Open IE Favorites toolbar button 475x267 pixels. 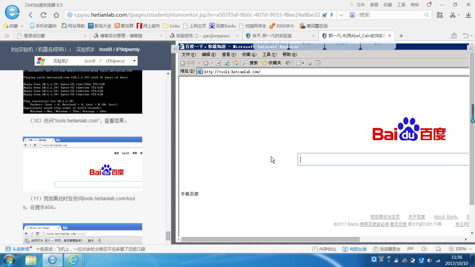coord(272,63)
